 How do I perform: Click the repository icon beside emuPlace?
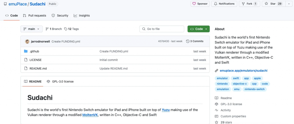tap(5, 4)
